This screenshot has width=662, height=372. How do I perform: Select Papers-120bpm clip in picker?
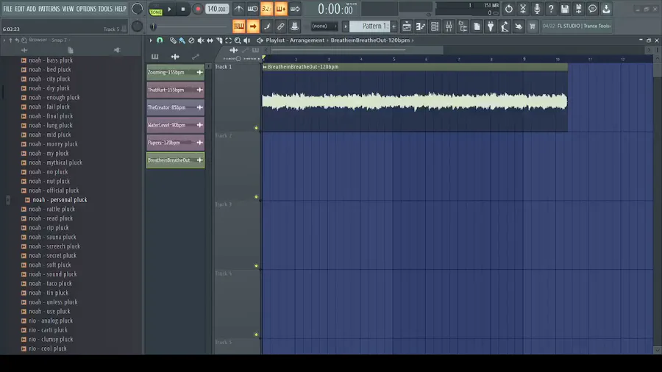[x=175, y=143]
